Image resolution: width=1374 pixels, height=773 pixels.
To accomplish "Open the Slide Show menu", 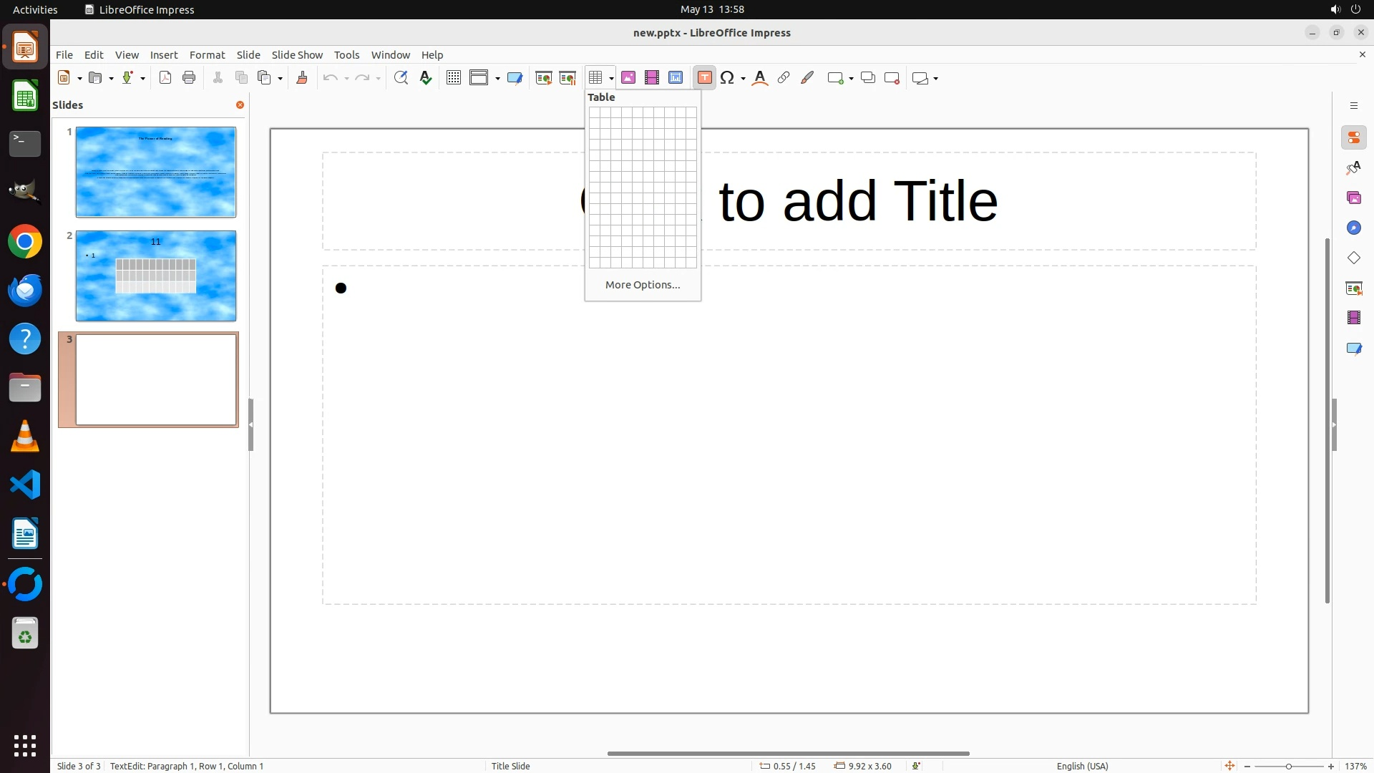I will [297, 55].
